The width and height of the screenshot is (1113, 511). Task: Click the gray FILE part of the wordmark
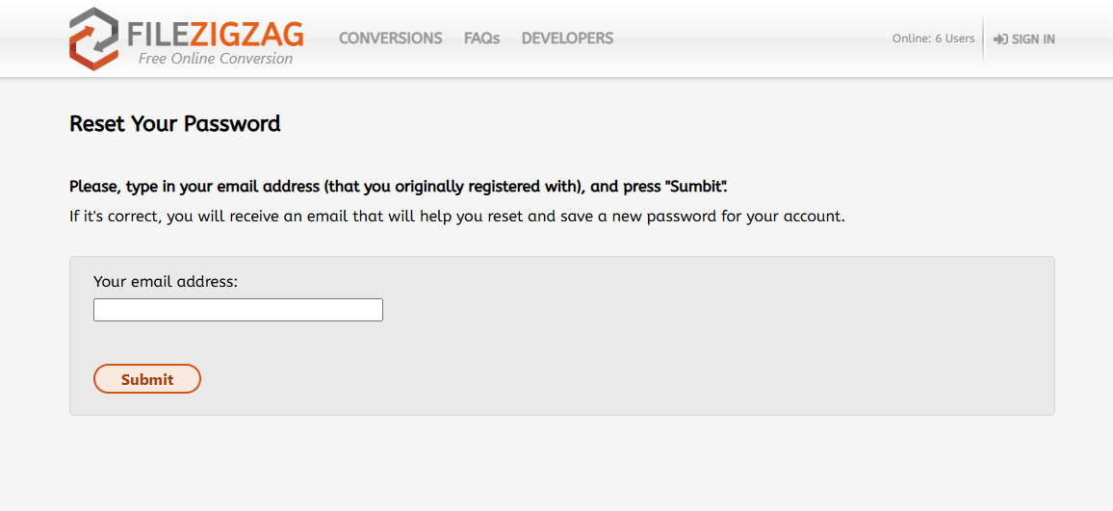[157, 35]
